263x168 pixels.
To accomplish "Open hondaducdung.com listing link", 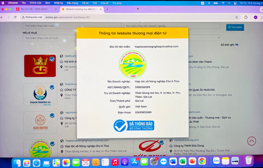I will [x=186, y=140].
